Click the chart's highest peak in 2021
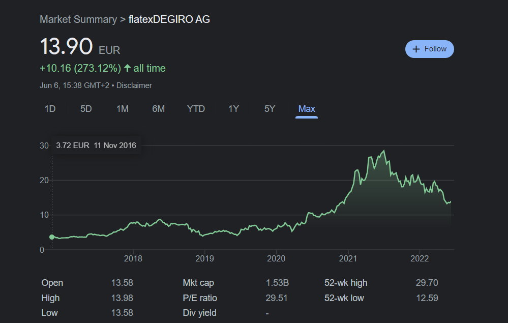This screenshot has width=508, height=323. [384, 151]
